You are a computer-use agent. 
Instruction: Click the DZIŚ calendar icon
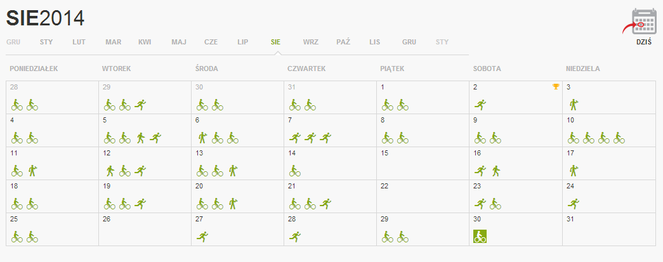pyautogui.click(x=643, y=22)
